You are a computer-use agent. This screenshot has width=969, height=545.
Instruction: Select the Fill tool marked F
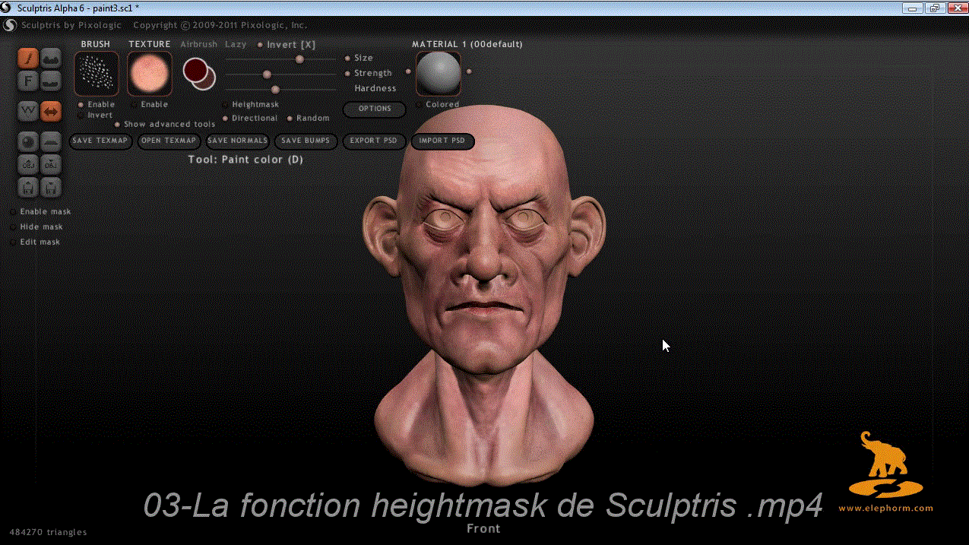point(29,81)
